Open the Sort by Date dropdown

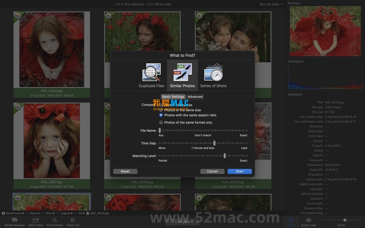point(271,4)
